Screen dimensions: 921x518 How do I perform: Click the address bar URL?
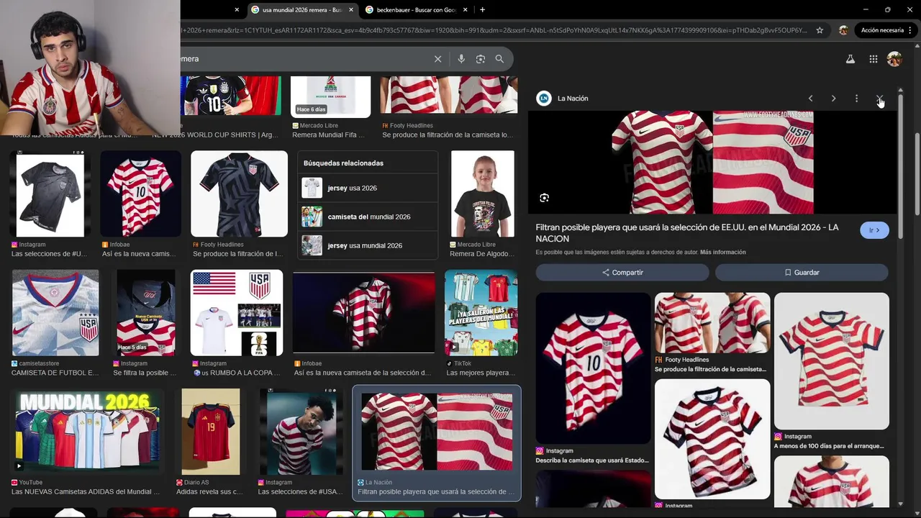pos(493,30)
